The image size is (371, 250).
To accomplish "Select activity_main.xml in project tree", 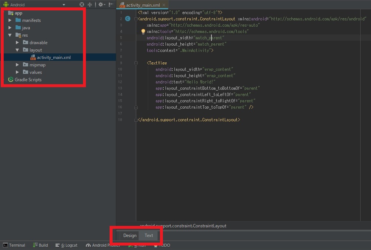I will 54,57.
